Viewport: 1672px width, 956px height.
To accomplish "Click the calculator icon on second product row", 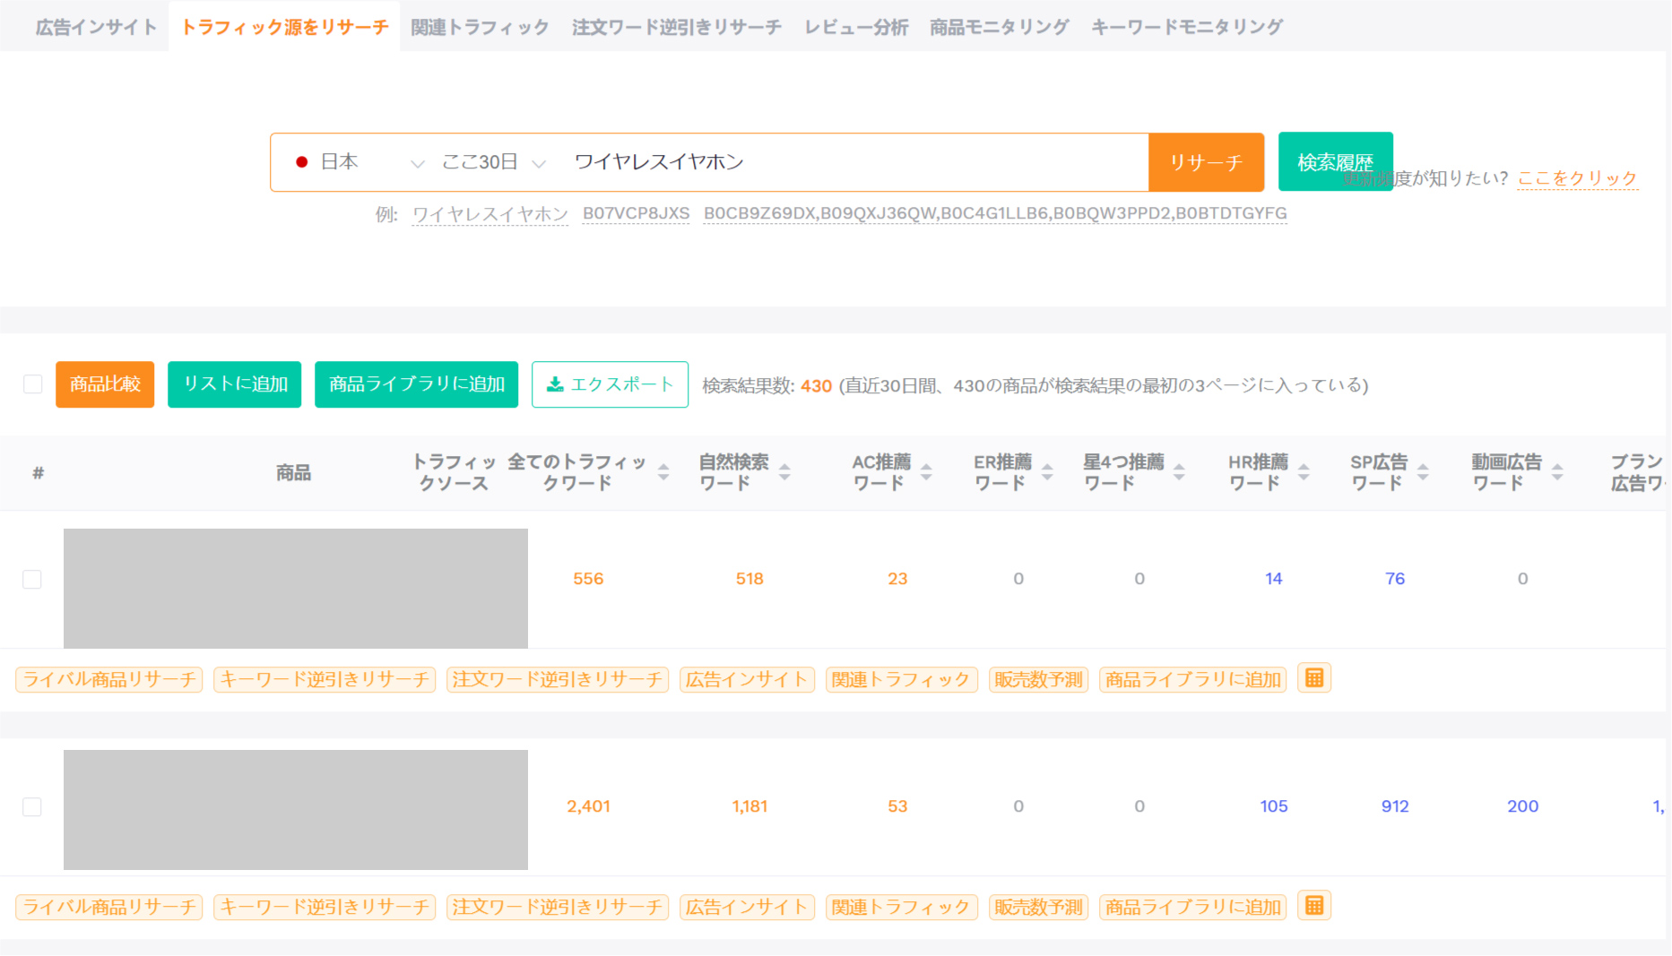I will (1314, 906).
